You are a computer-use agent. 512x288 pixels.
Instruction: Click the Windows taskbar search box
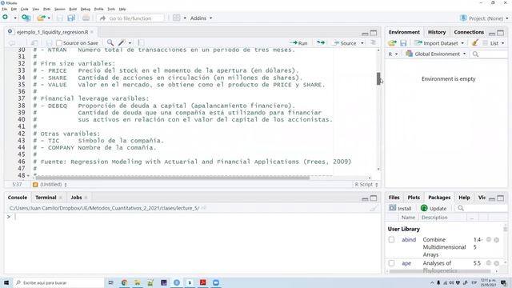pos(58,282)
